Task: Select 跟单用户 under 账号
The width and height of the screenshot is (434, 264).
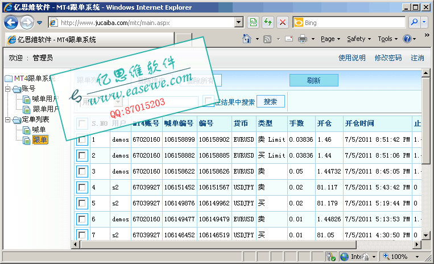Action: click(x=46, y=109)
